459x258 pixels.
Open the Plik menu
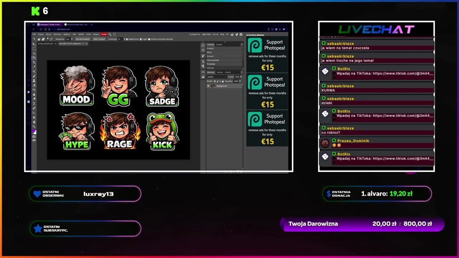click(34, 34)
